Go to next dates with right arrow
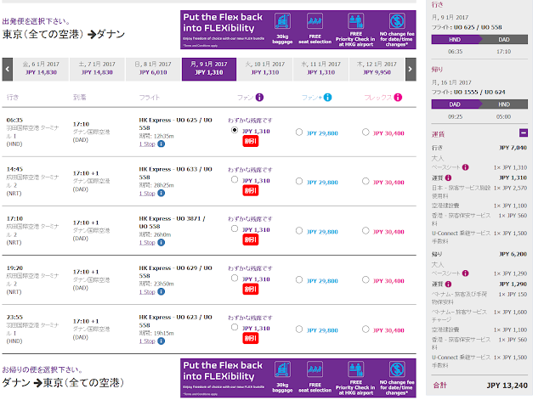Viewport: 544px width, 400px height. tap(411, 70)
